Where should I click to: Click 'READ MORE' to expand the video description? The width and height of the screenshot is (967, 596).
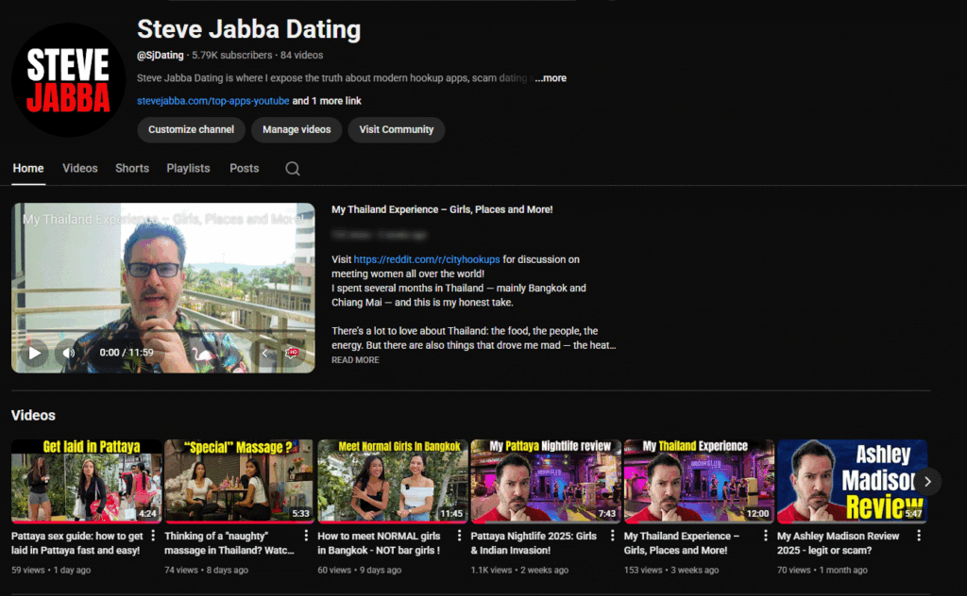(x=355, y=359)
